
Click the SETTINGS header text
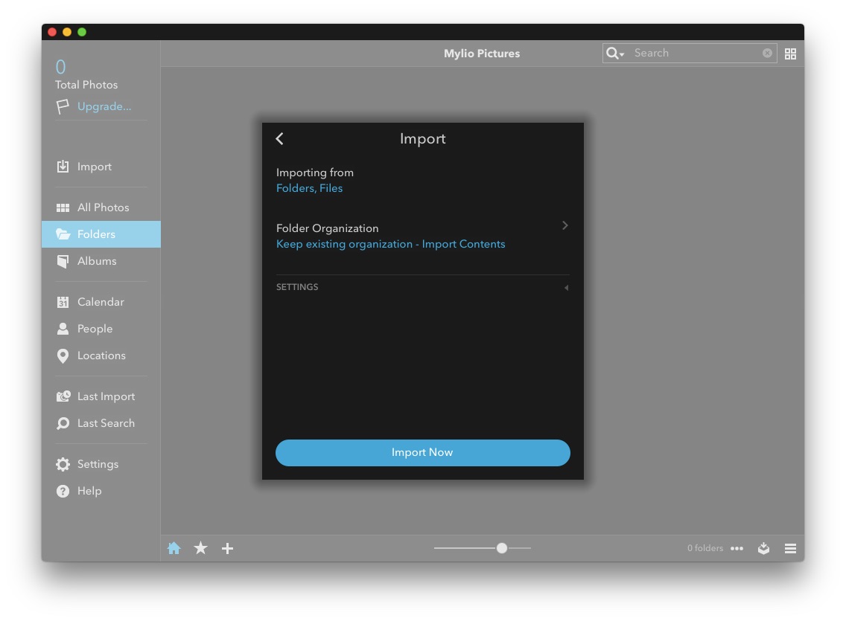pyautogui.click(x=297, y=287)
